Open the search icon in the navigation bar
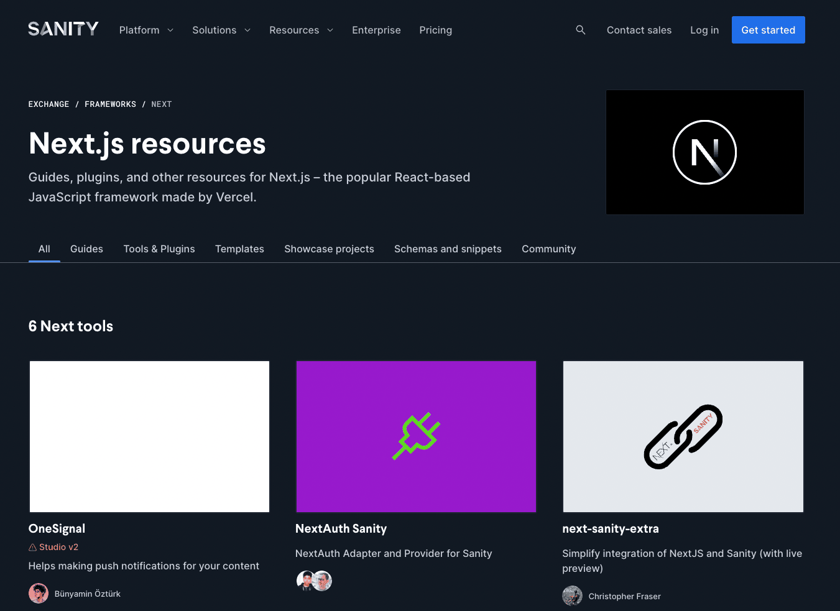 [580, 30]
